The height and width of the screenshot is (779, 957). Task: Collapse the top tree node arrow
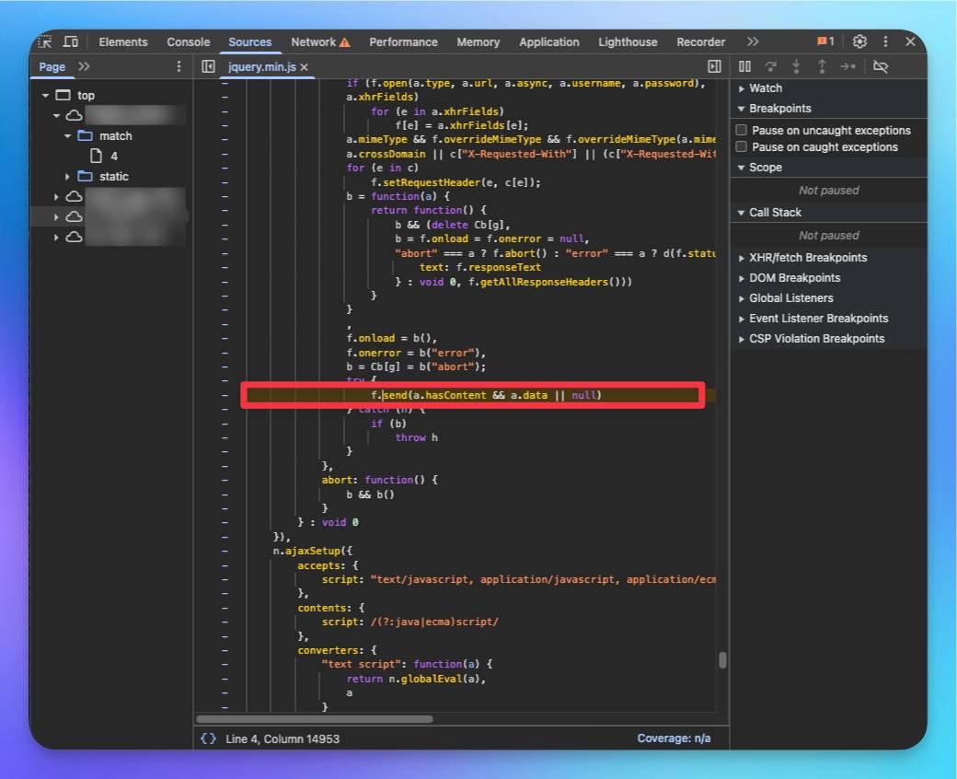point(45,96)
